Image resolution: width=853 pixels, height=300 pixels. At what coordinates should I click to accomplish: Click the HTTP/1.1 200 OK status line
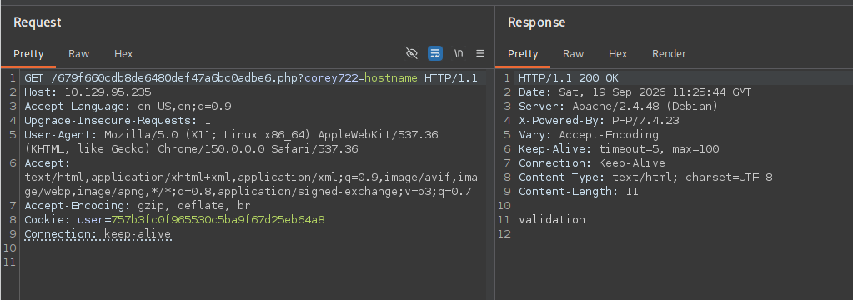coord(569,78)
